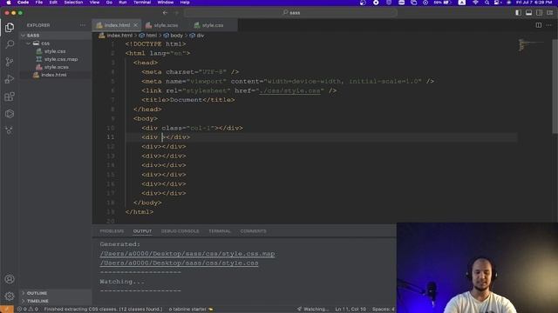
Task: Click the hexagon extension icon in activity bar
Action: coord(10,114)
